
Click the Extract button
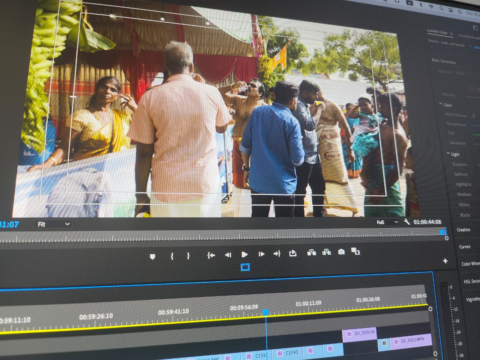(327, 252)
